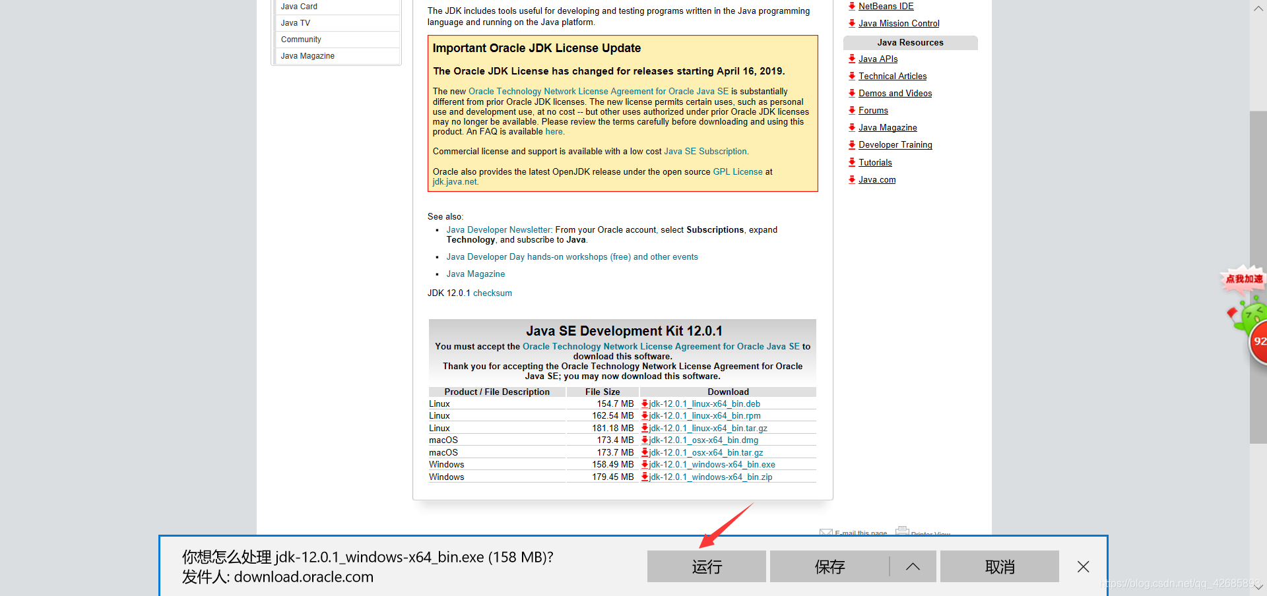The image size is (1267, 596).
Task: Click download arrow icon for osx-x64_bin.dmg
Action: 645,440
